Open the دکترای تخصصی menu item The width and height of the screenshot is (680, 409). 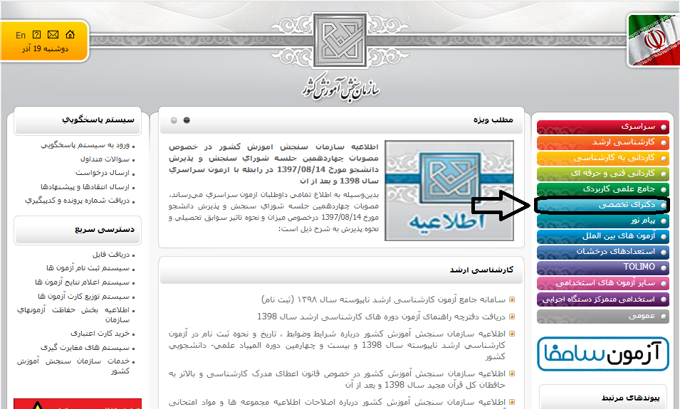(603, 205)
